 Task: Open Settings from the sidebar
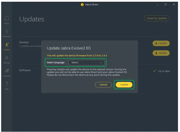pyautogui.click(x=7, y=60)
